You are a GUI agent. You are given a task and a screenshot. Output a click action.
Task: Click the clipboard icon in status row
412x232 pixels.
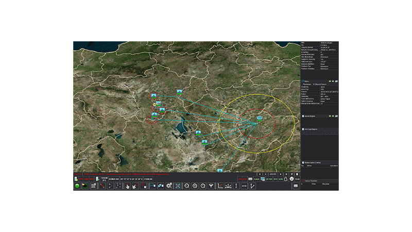click(x=286, y=179)
